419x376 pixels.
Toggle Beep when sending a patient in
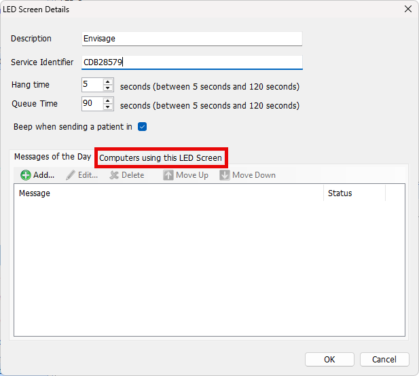click(x=143, y=127)
